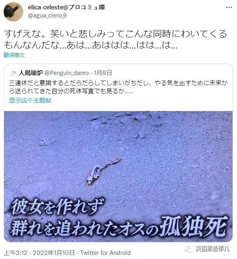The image size is (237, 259).
Task: Open the quoted tweet's 1月9日 date
Action: (x=103, y=73)
